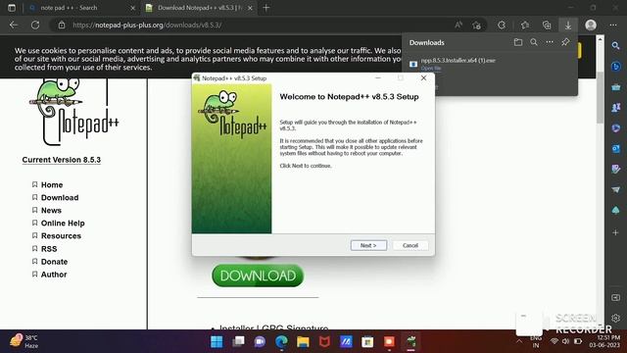Open the Download sidebar link
This screenshot has height=353, width=627.
point(60,198)
